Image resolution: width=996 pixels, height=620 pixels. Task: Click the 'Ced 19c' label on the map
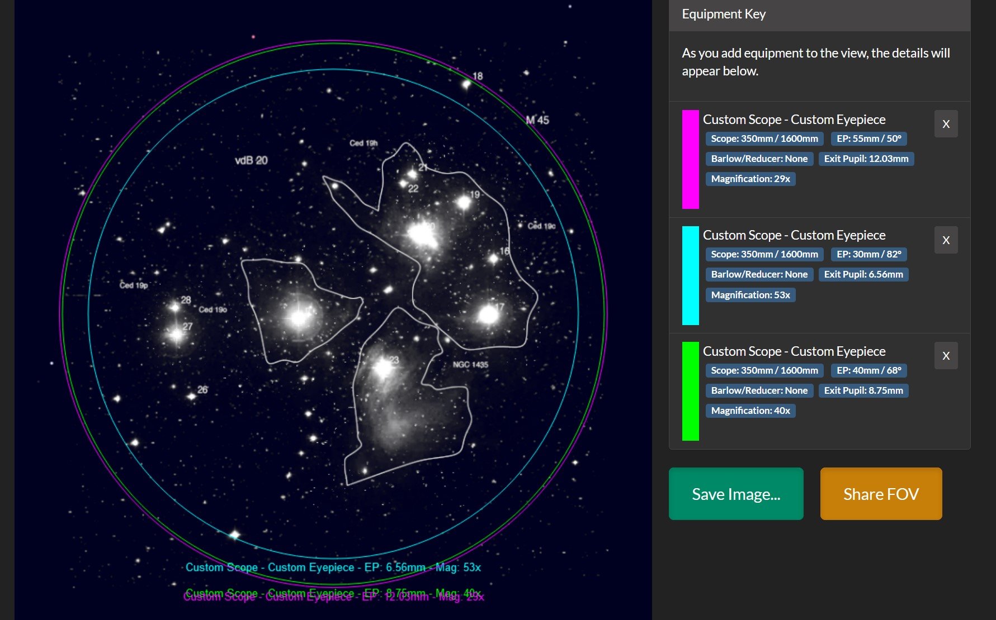541,226
